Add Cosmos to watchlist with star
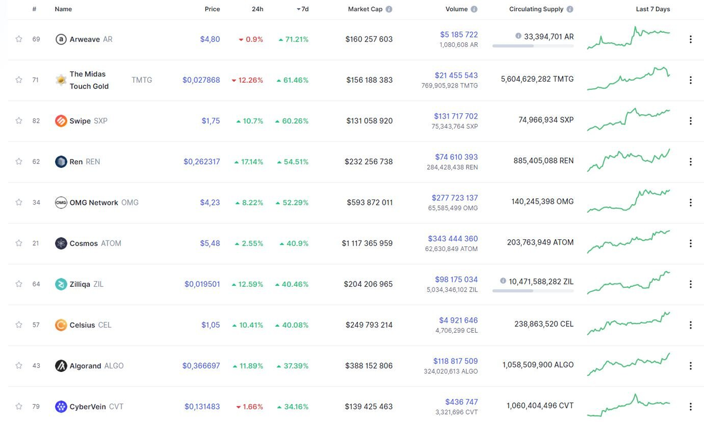Image resolution: width=704 pixels, height=423 pixels. point(19,243)
